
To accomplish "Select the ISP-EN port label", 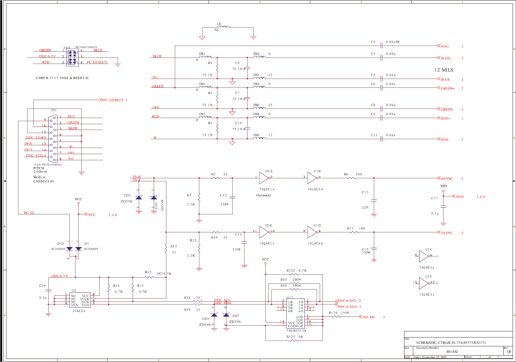I will coord(368,317).
